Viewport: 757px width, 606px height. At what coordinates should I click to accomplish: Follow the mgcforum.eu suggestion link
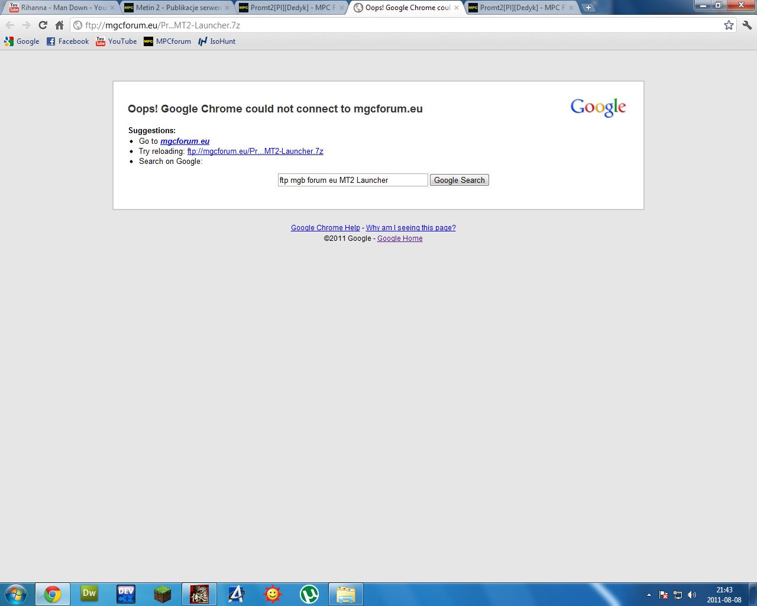[x=185, y=141]
